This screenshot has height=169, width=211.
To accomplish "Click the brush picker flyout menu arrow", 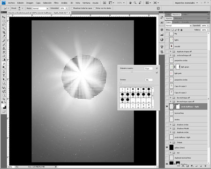I will coord(157,69).
